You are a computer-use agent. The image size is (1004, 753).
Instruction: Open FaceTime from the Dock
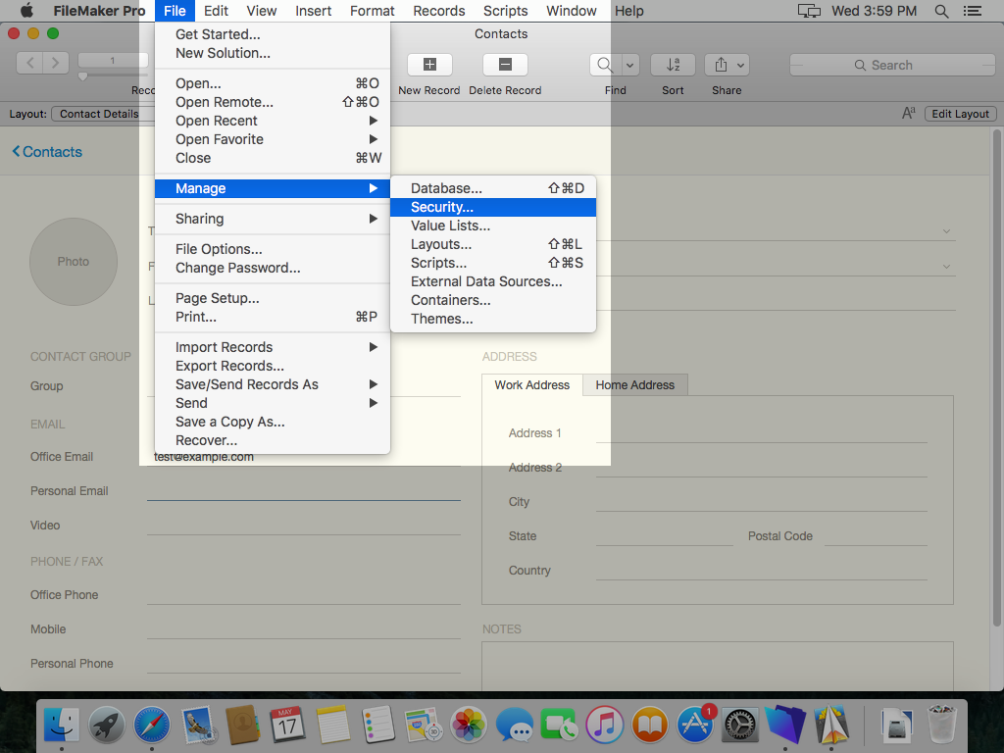pyautogui.click(x=559, y=726)
